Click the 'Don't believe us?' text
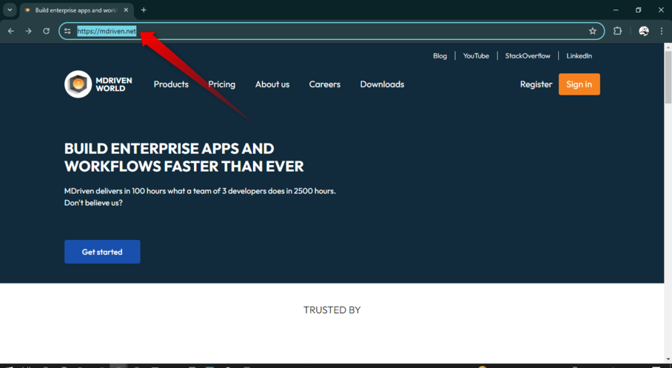This screenshot has width=672, height=368. click(x=93, y=203)
